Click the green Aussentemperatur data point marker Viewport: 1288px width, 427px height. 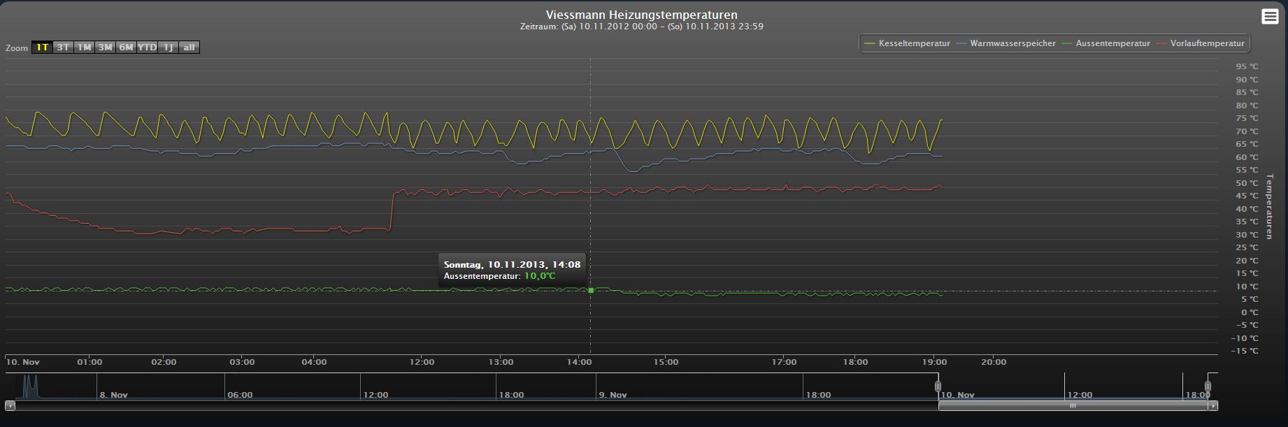tap(591, 289)
